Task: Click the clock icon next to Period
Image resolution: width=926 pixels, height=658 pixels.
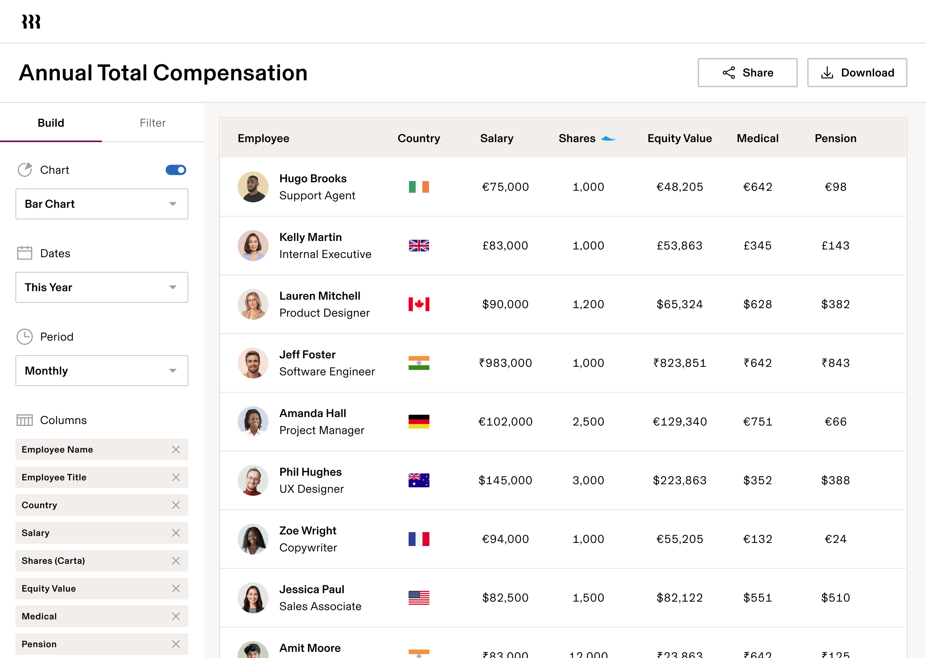Action: 25,336
